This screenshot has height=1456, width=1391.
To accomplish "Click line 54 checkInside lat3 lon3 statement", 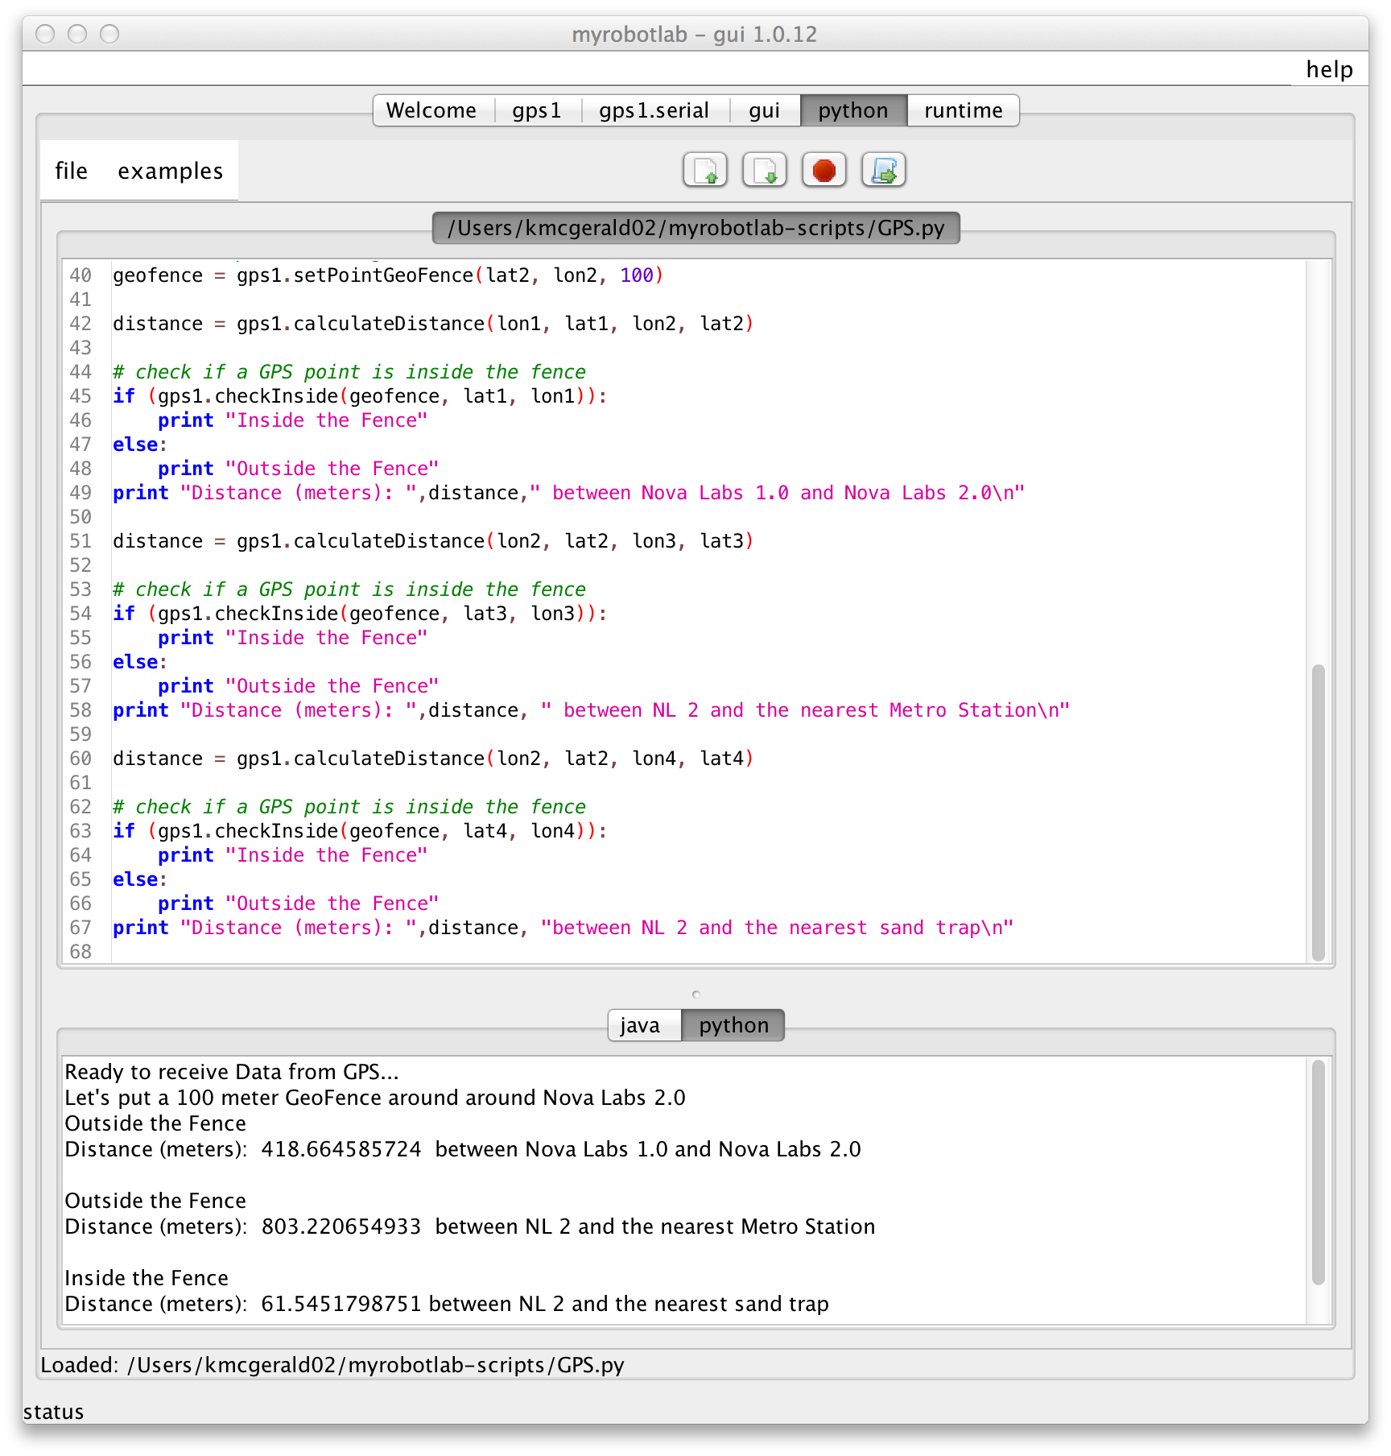I will click(360, 614).
